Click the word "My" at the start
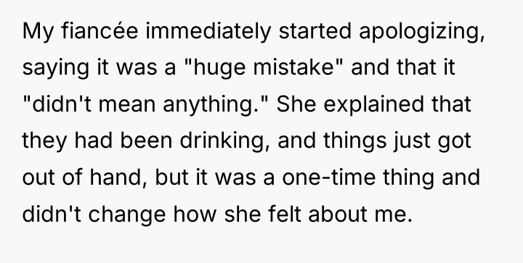This screenshot has height=263, width=523. 38,33
